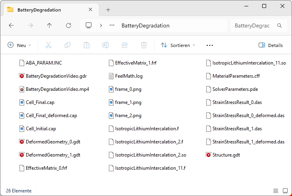292x196 pixels.
Task: Click the Cut scissors icon
Action: click(48, 45)
